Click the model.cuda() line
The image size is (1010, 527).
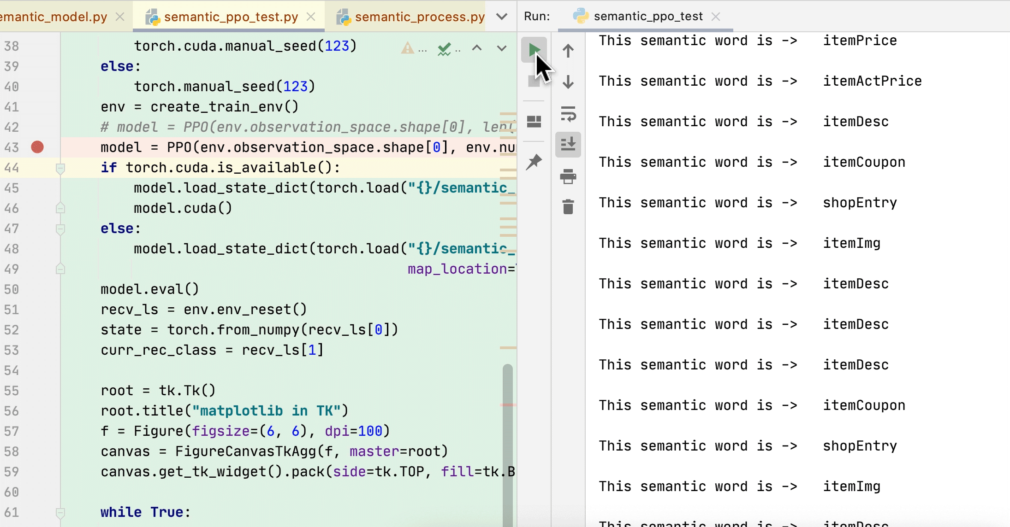point(183,208)
